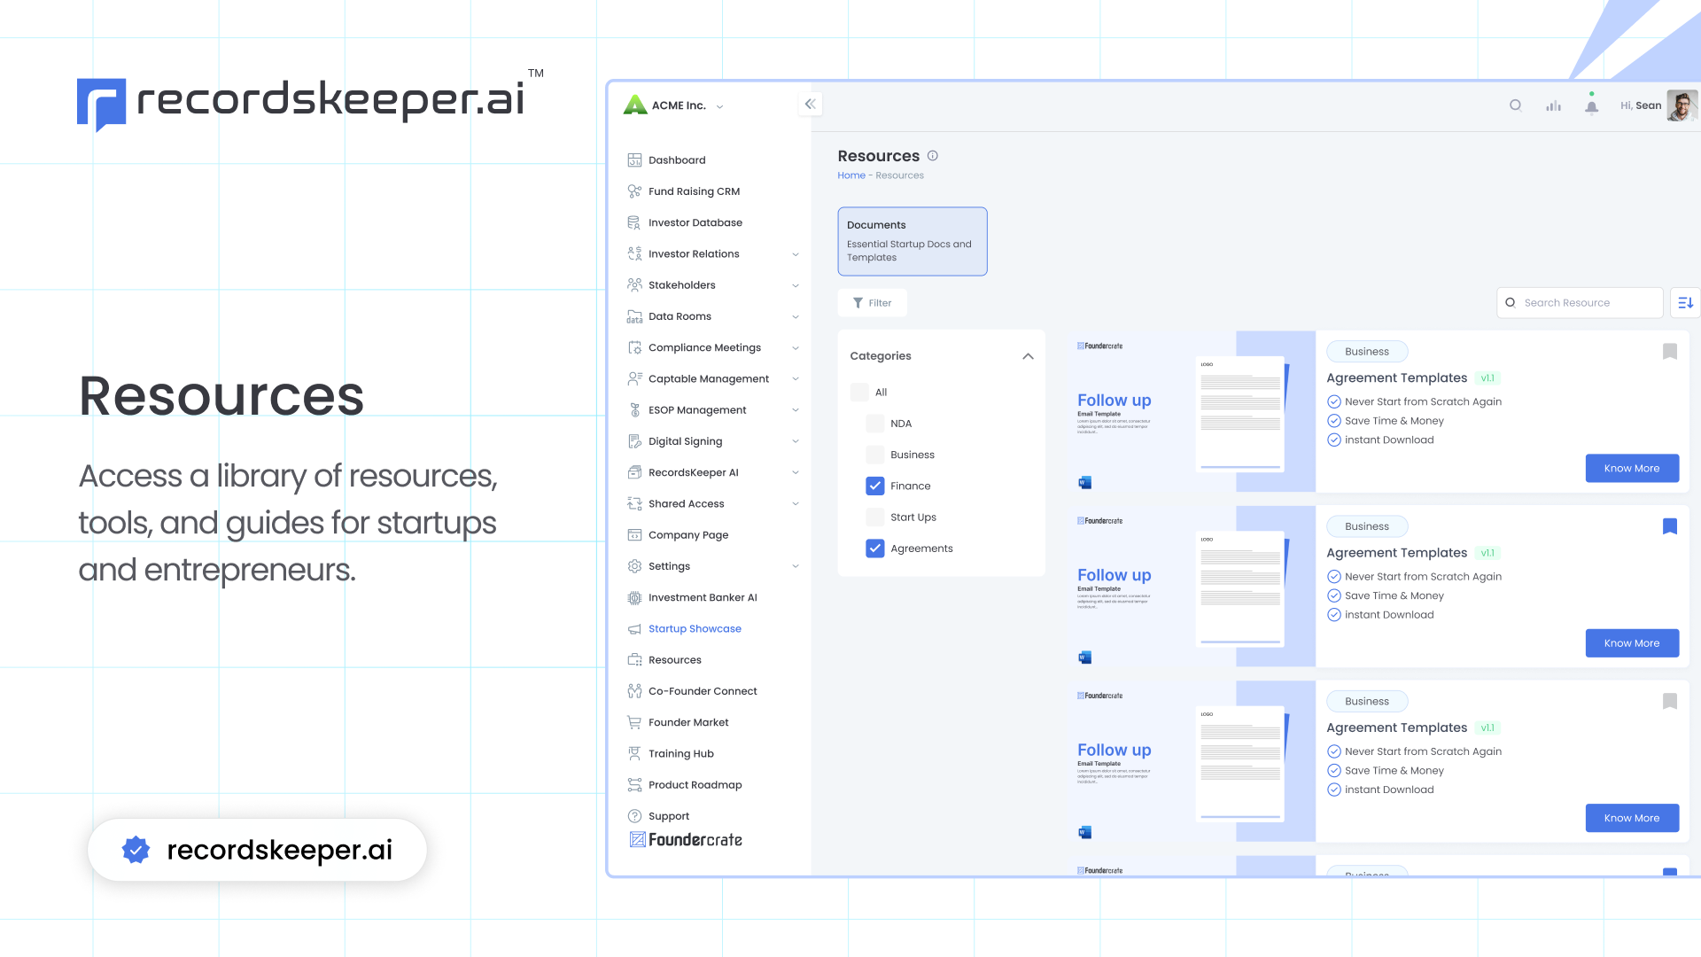The width and height of the screenshot is (1701, 957).
Task: Expand the ESOP Management submenu
Action: pos(796,410)
